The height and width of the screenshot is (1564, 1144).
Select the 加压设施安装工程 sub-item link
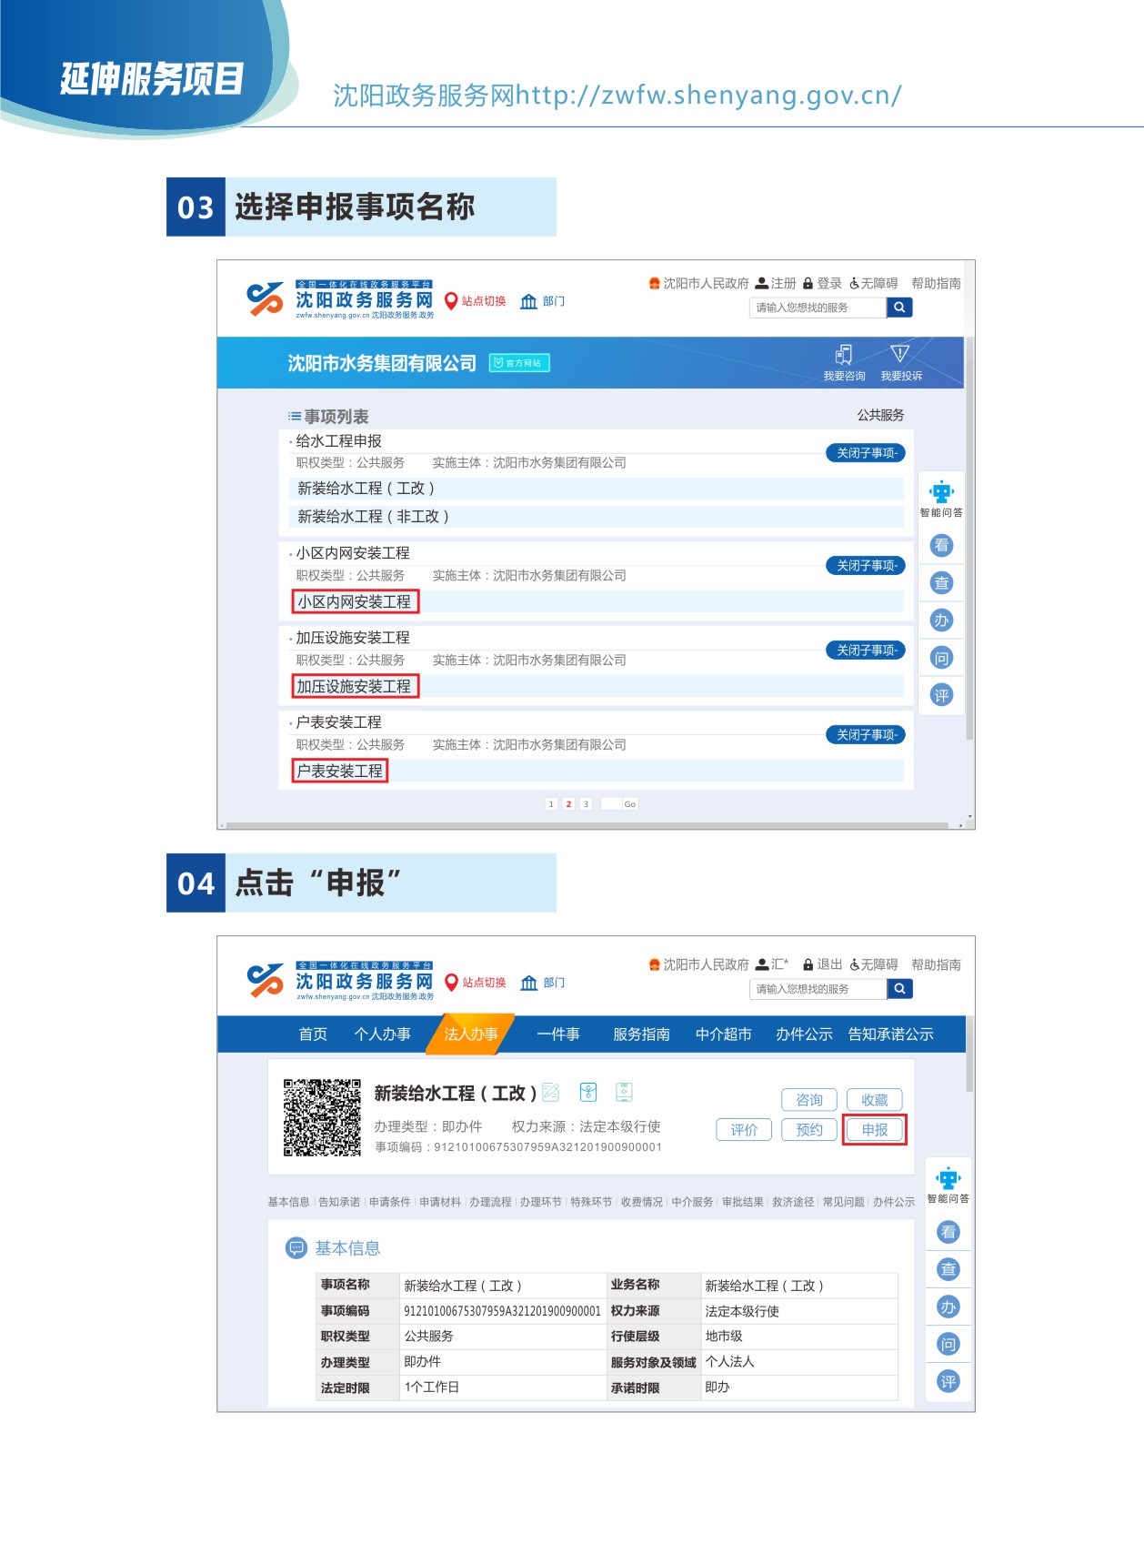pos(354,687)
